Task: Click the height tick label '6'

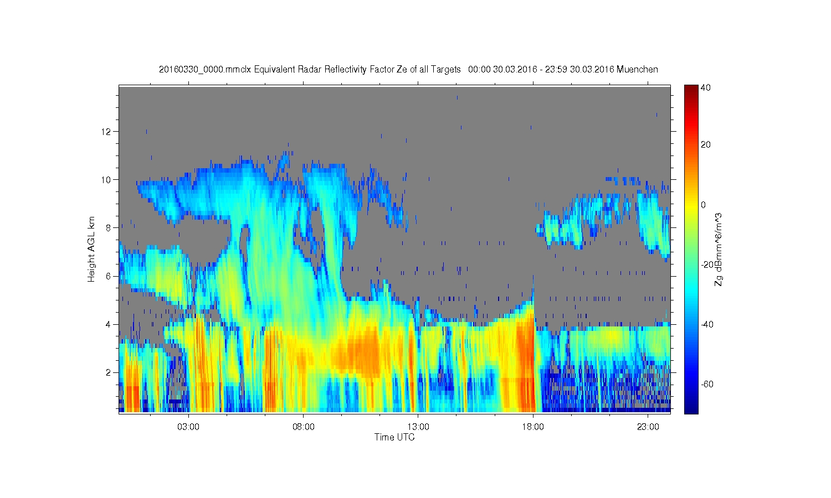Action: [109, 276]
